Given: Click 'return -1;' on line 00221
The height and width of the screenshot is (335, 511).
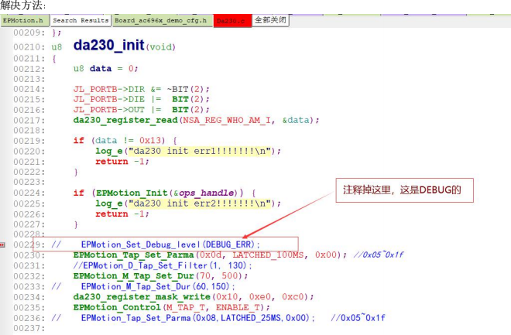Looking at the screenshot, I should [x=122, y=162].
